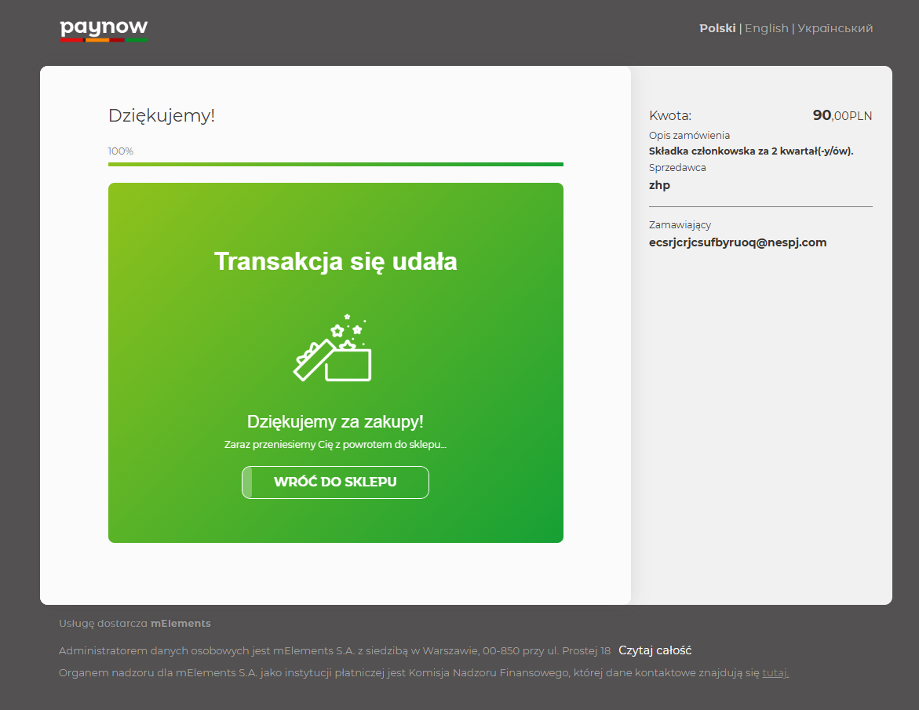The width and height of the screenshot is (919, 710).
Task: Click the orderer email address
Action: 737,242
